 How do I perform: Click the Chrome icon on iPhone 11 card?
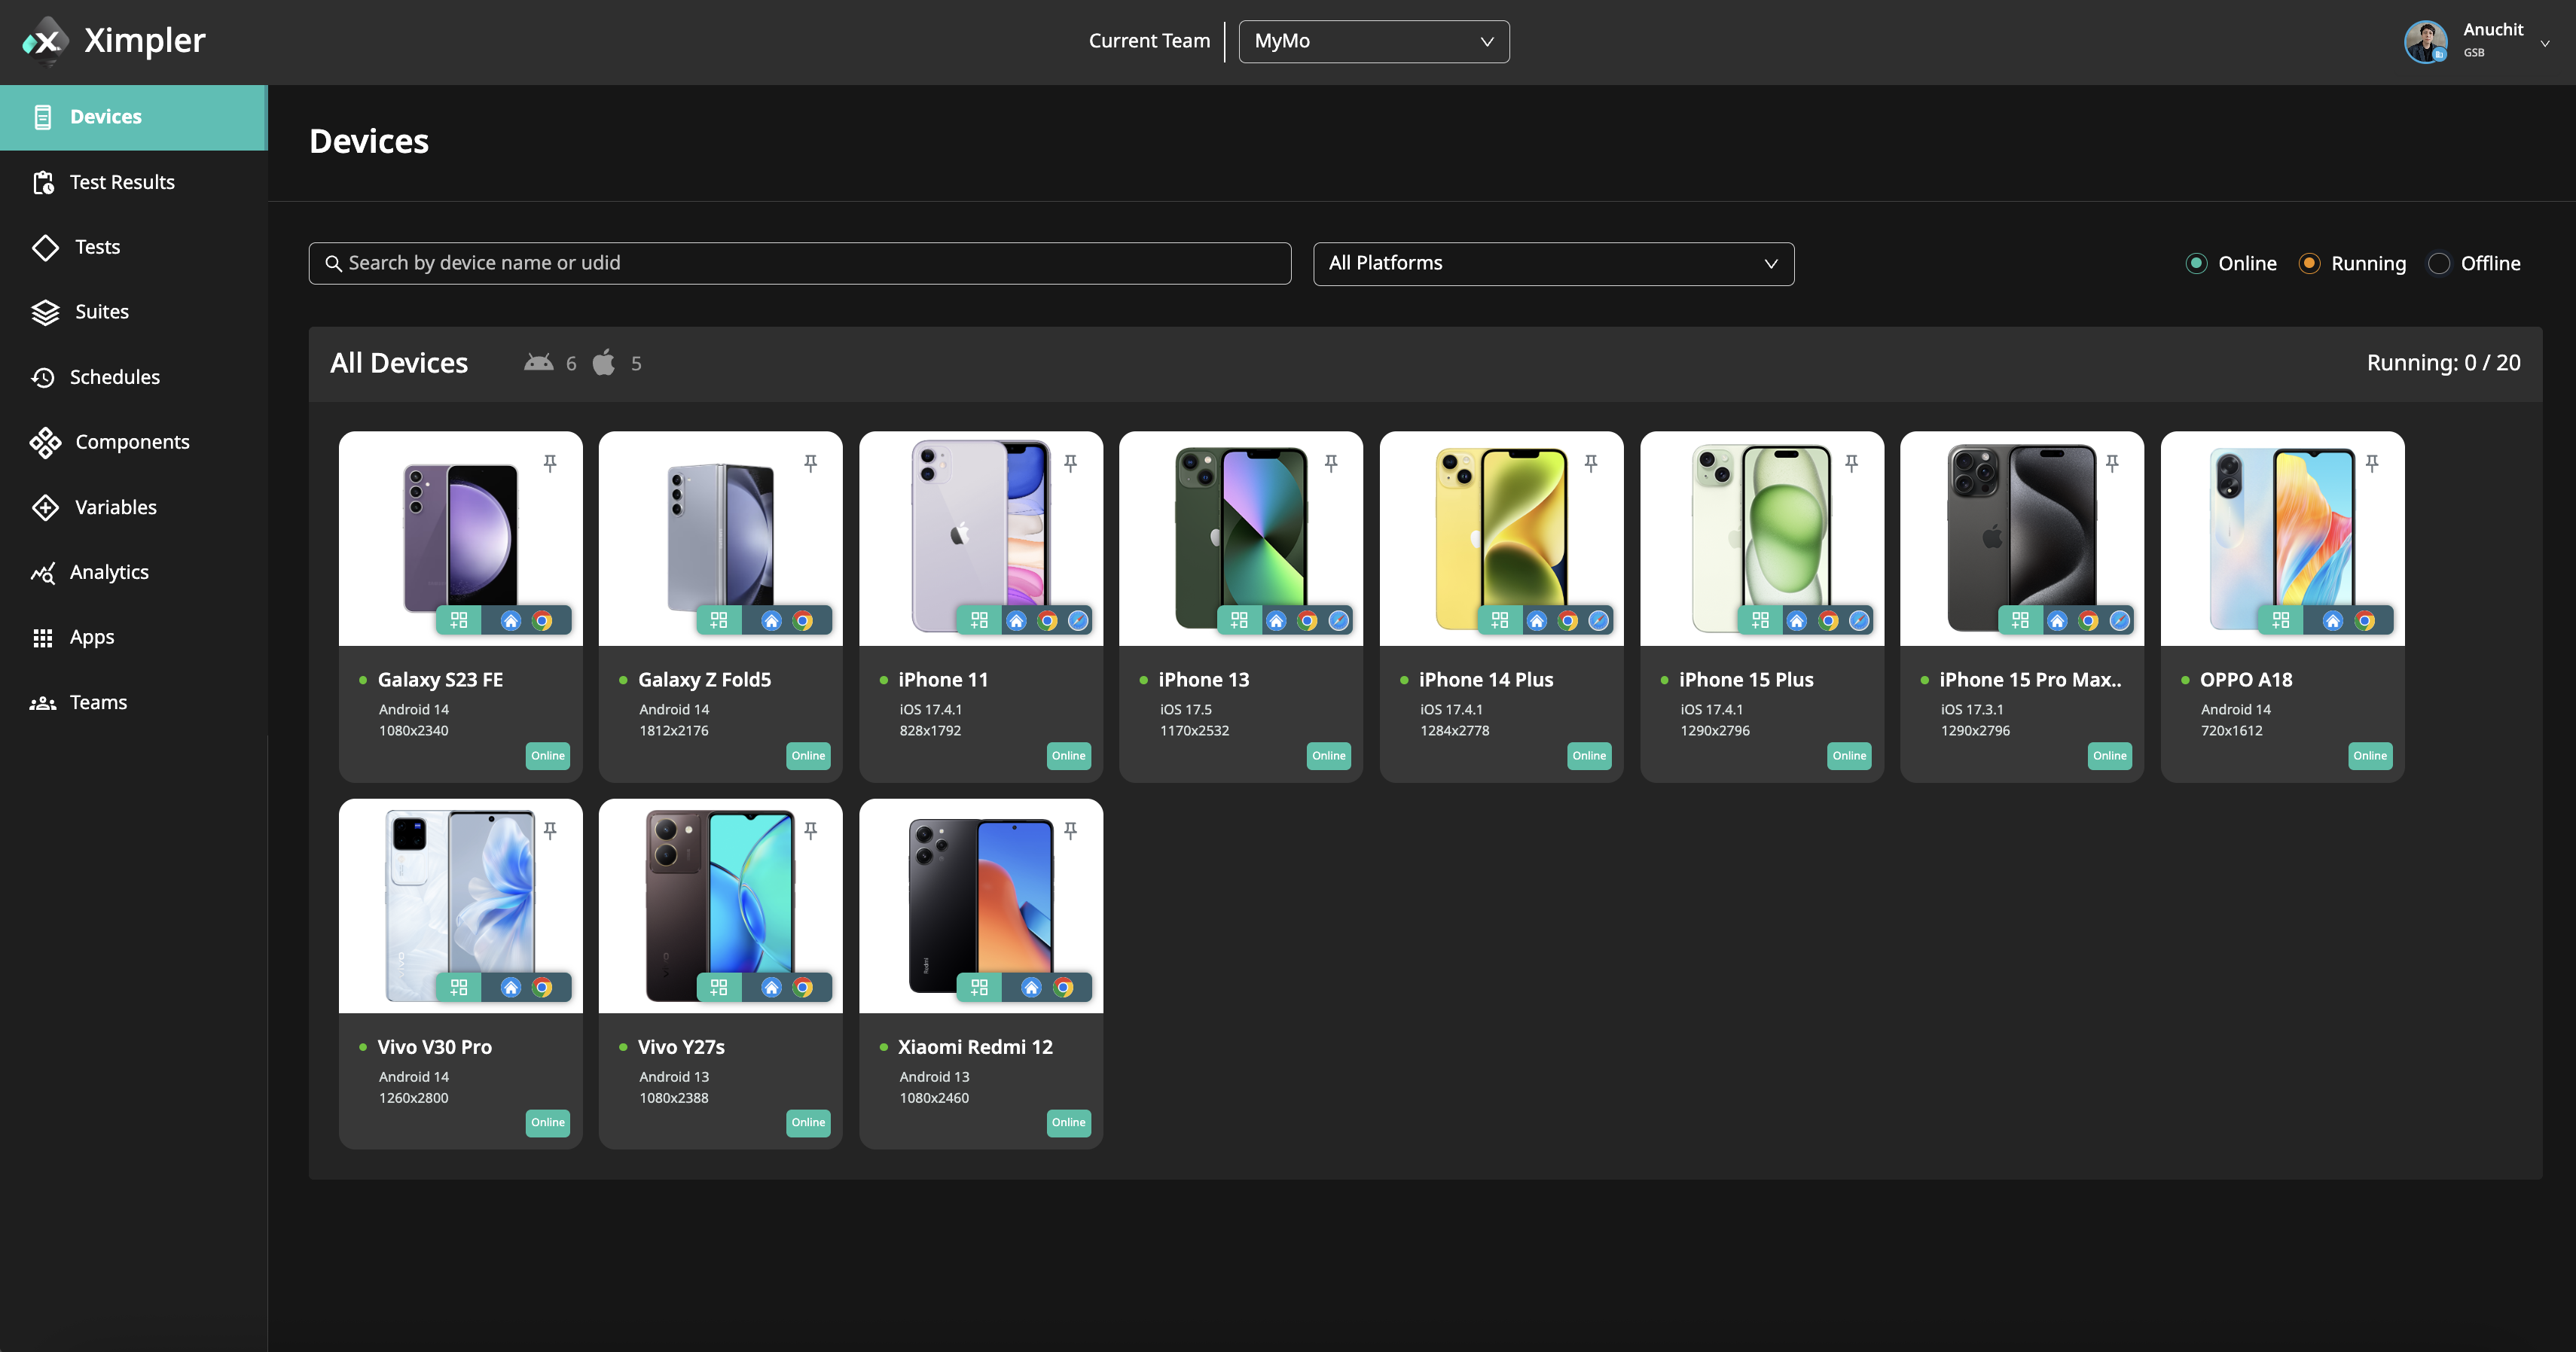[1047, 620]
